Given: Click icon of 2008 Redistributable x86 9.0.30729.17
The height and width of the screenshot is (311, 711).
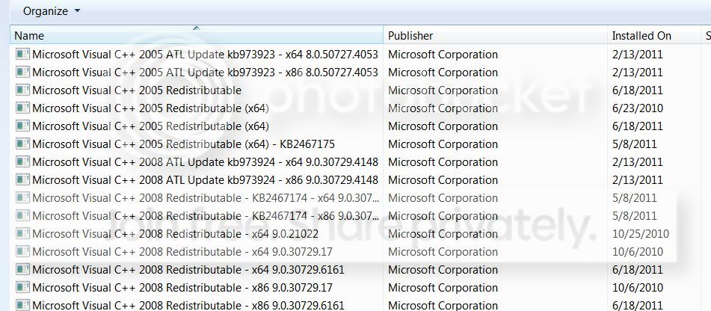Looking at the screenshot, I should coord(22,288).
